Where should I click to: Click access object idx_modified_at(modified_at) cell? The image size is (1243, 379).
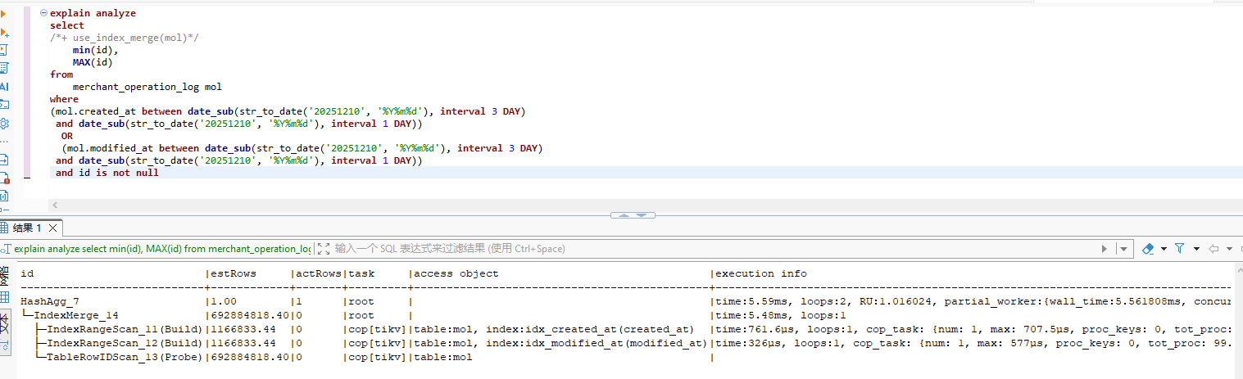tap(560, 343)
